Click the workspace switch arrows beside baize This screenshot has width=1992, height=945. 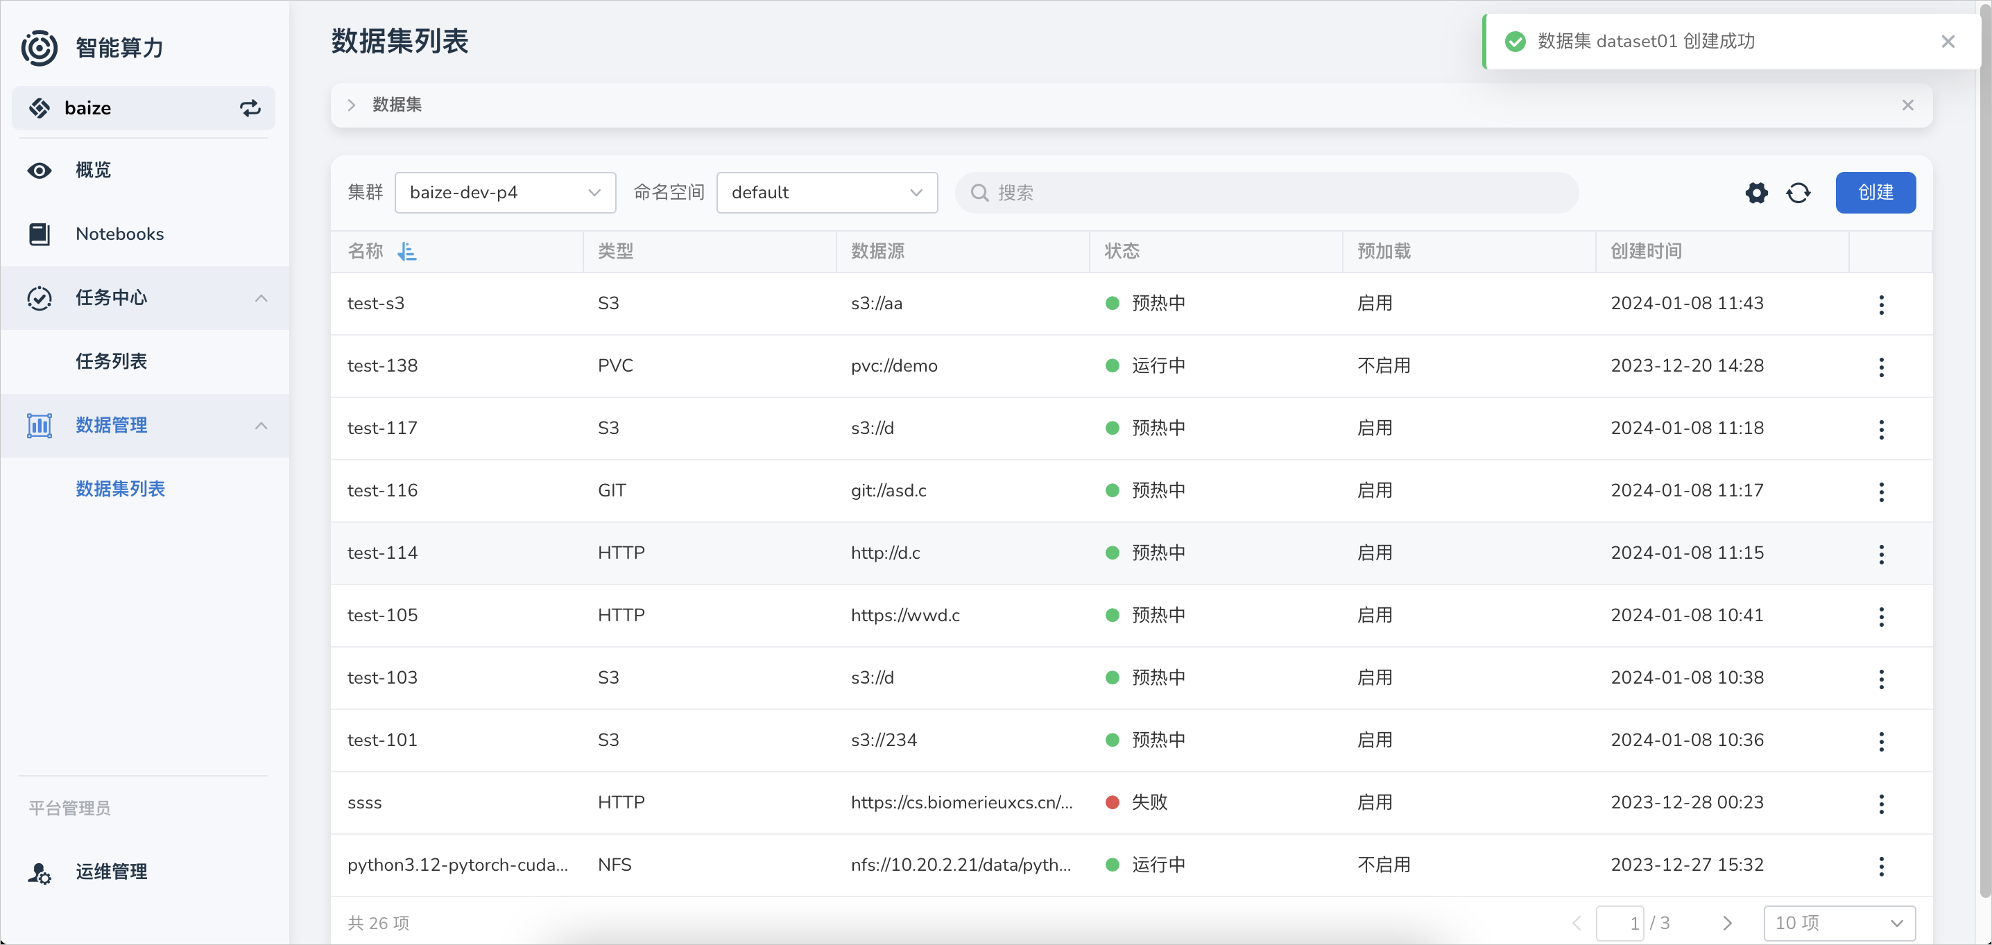pos(250,108)
